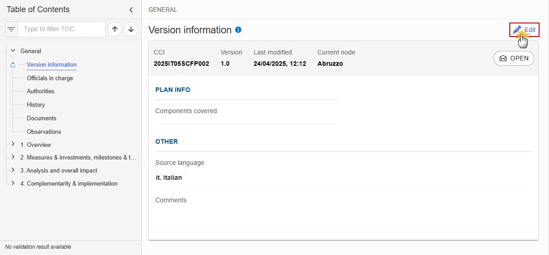This screenshot has width=549, height=255.
Task: Open the Documents entry
Action: coord(41,118)
